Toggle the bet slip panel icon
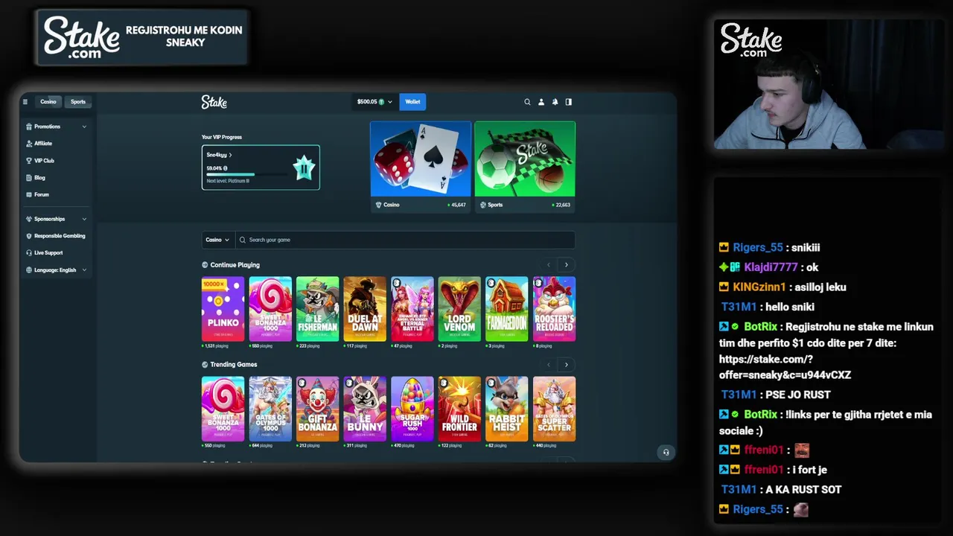 (x=569, y=102)
